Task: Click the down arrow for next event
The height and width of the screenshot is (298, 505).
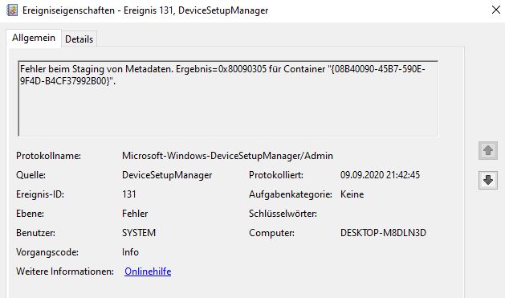Action: [488, 180]
